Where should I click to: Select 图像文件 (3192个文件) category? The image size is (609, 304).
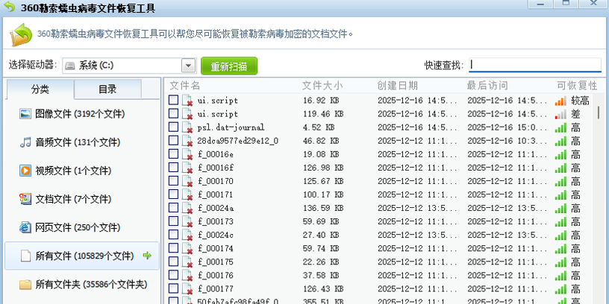tap(82, 114)
